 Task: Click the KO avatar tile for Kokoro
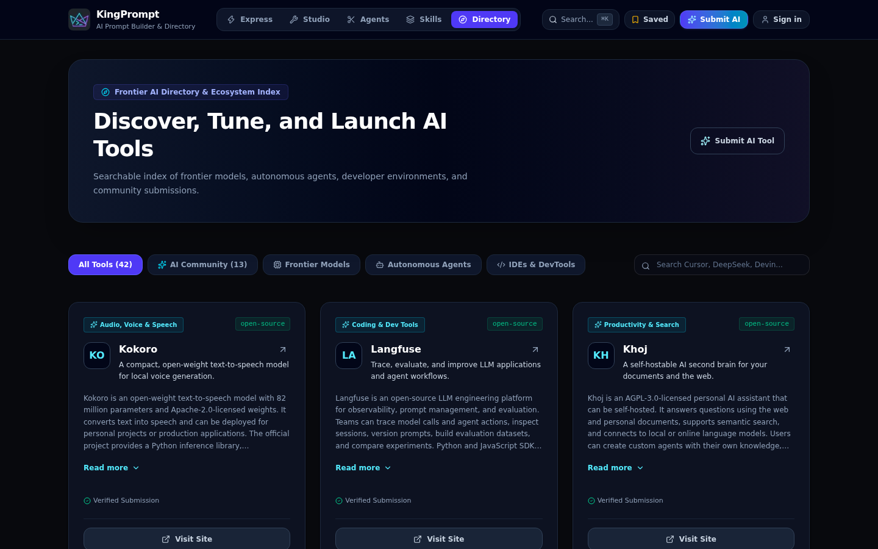97,356
